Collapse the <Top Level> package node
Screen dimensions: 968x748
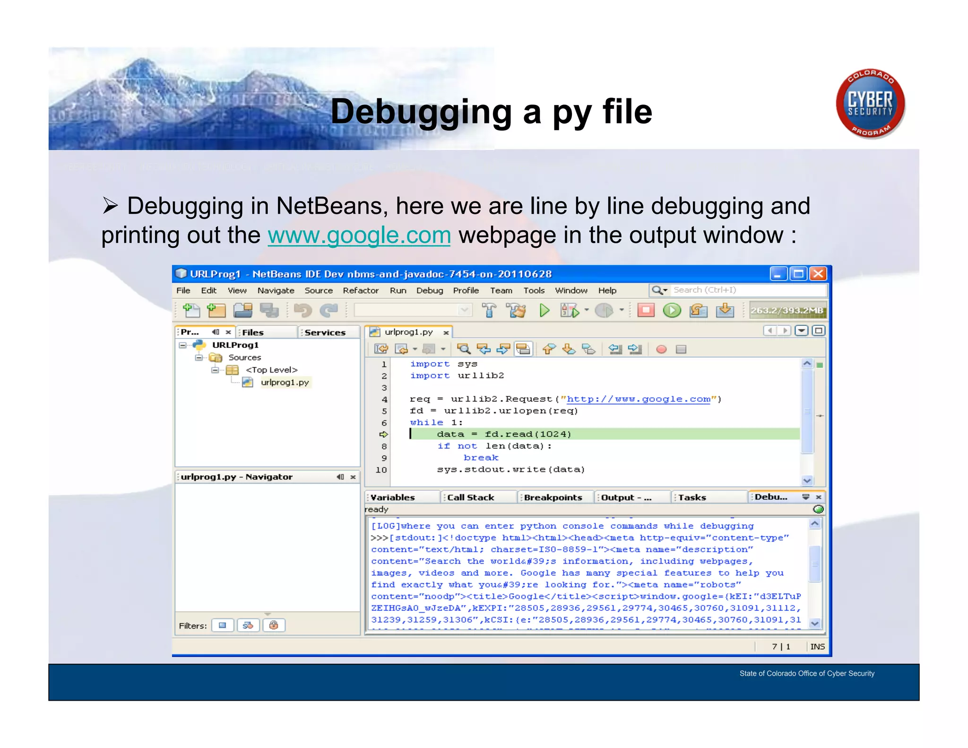[215, 370]
